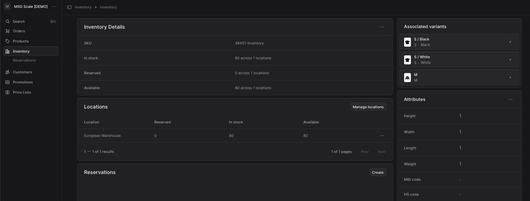Viewport: 530px width, 201px height.
Task: Open MSG Scale store options menu
Action: pos(54,6)
